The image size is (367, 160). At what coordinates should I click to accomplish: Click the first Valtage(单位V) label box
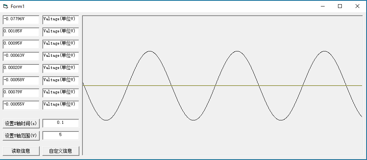pos(61,19)
